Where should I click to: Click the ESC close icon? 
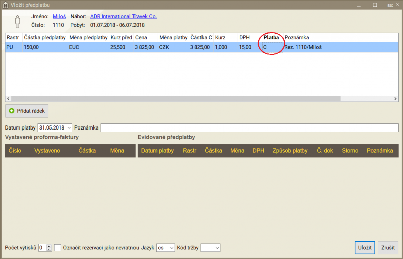click(x=390, y=5)
